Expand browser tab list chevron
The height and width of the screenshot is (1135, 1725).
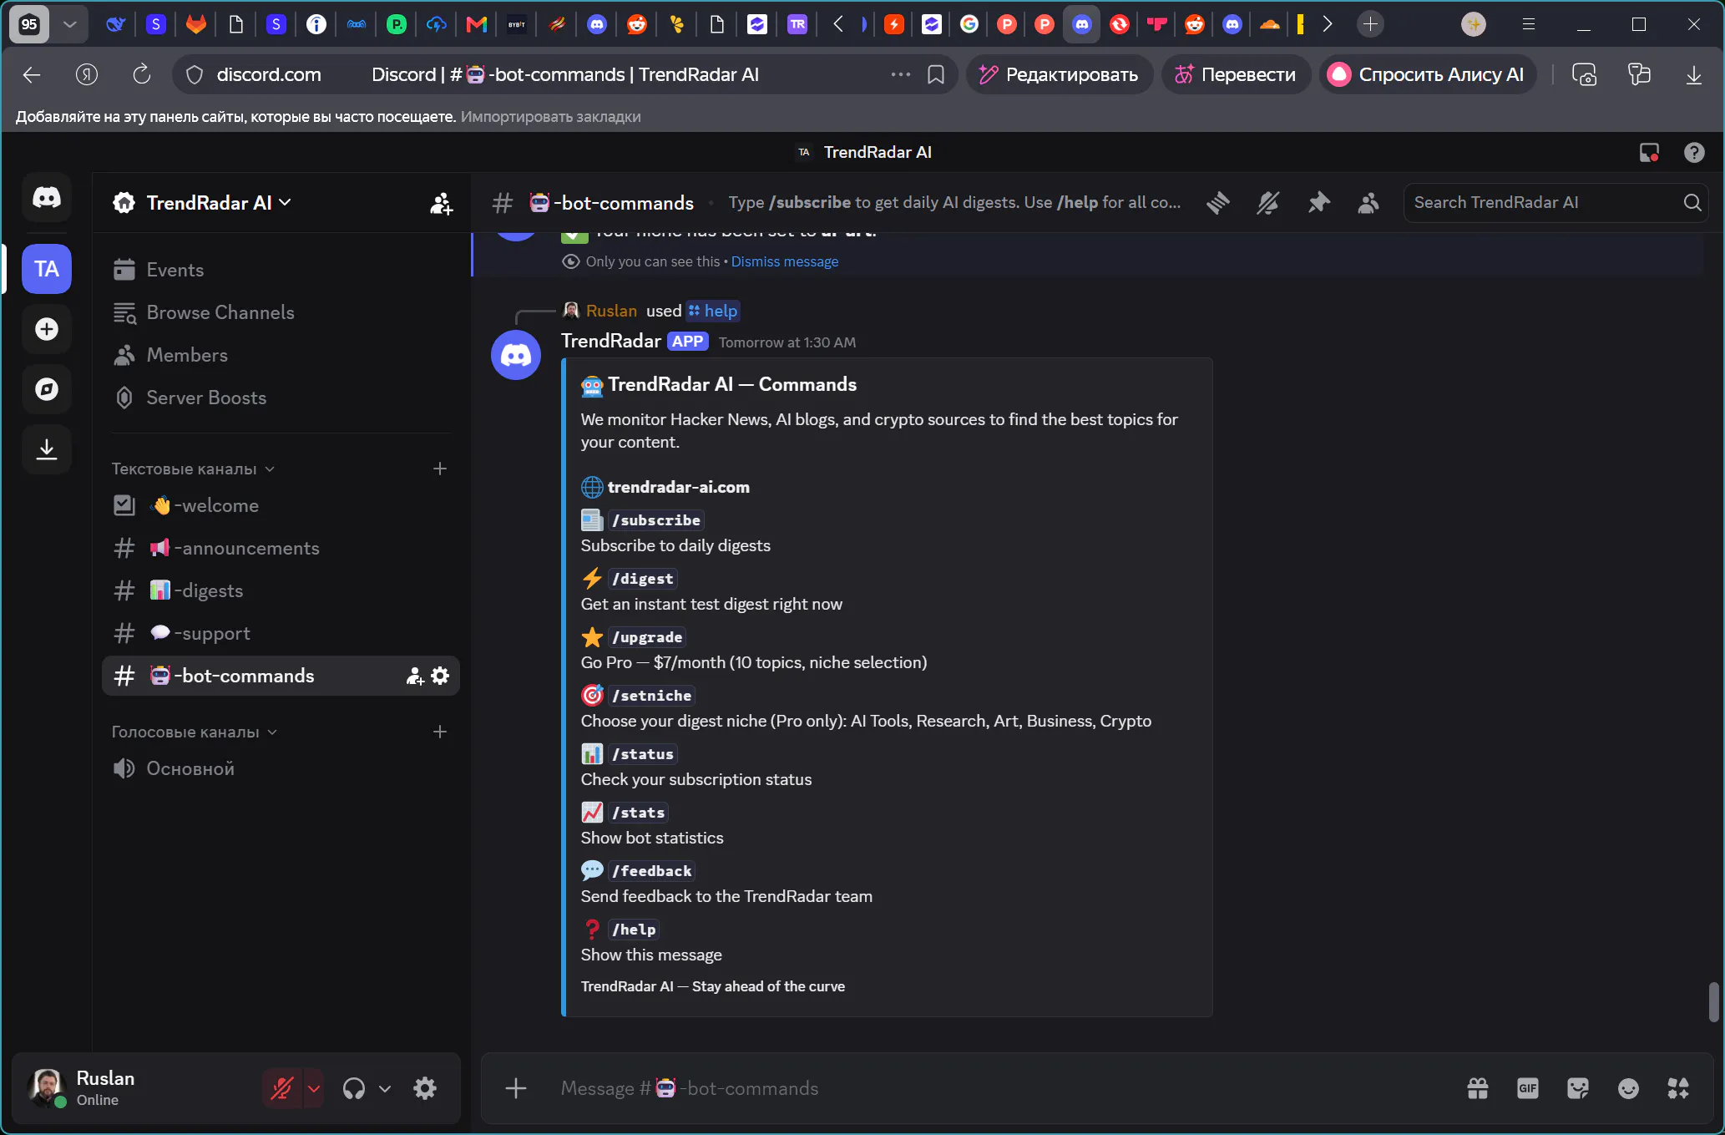(x=70, y=24)
